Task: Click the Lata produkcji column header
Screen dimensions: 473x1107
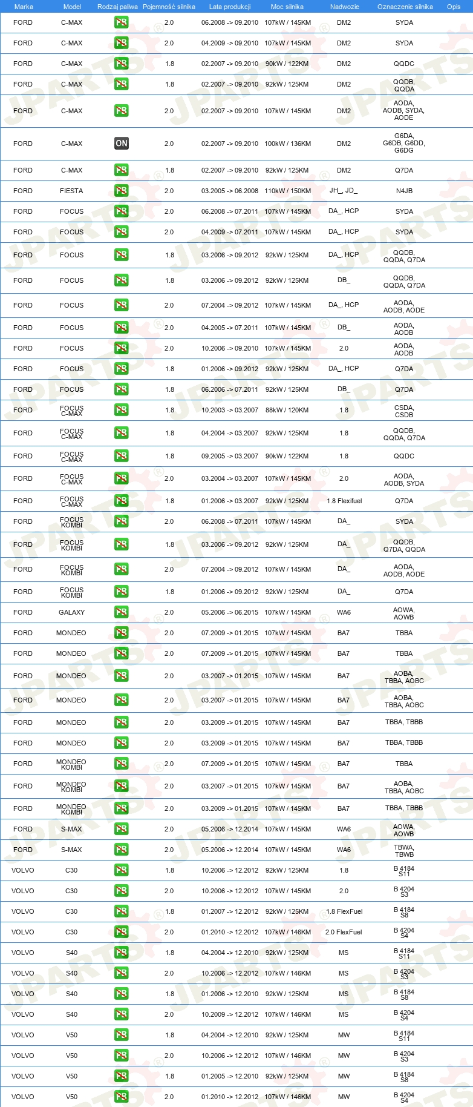Action: click(230, 7)
